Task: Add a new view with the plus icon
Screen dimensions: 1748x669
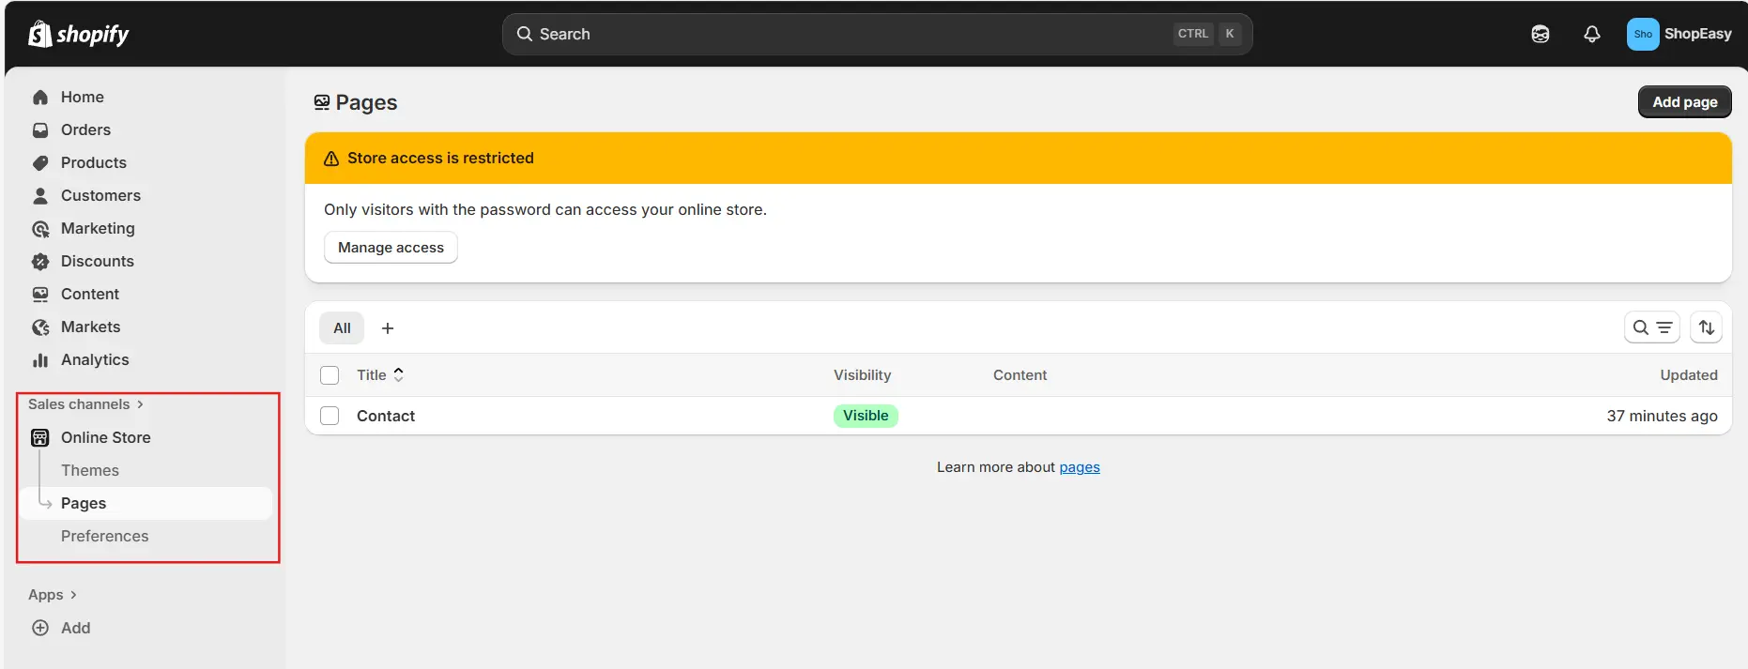Action: pyautogui.click(x=388, y=328)
